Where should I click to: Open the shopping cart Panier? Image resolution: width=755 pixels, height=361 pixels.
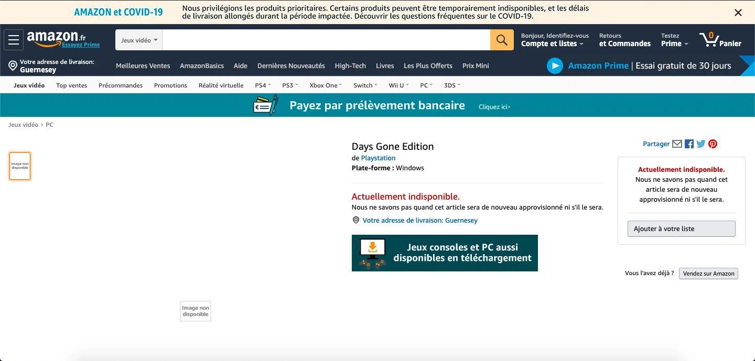(720, 40)
